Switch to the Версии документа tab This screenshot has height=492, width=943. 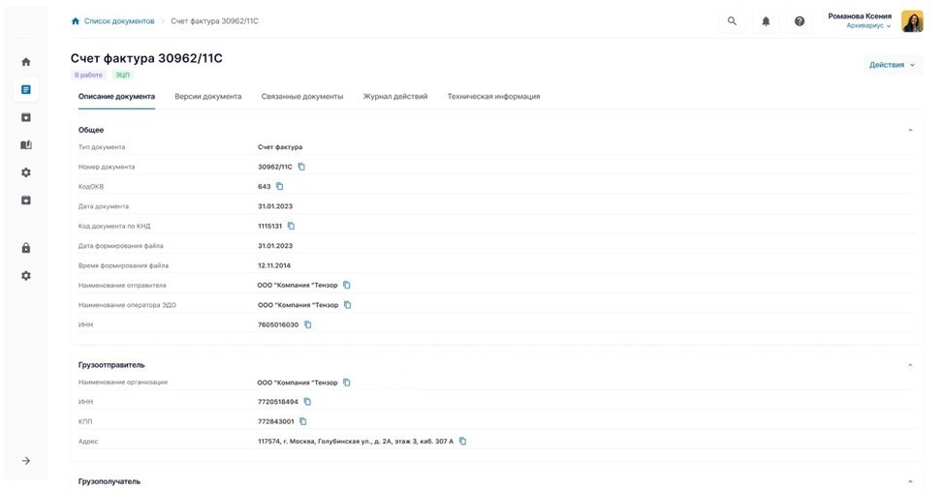click(208, 97)
